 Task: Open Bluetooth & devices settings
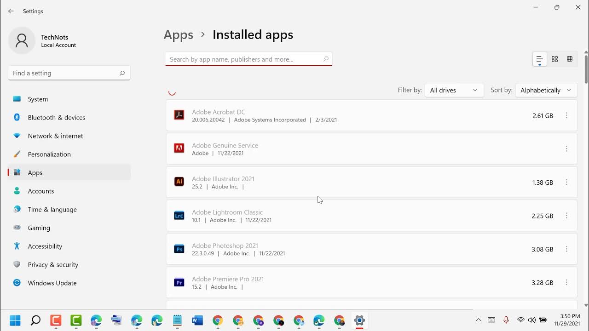coord(69,117)
